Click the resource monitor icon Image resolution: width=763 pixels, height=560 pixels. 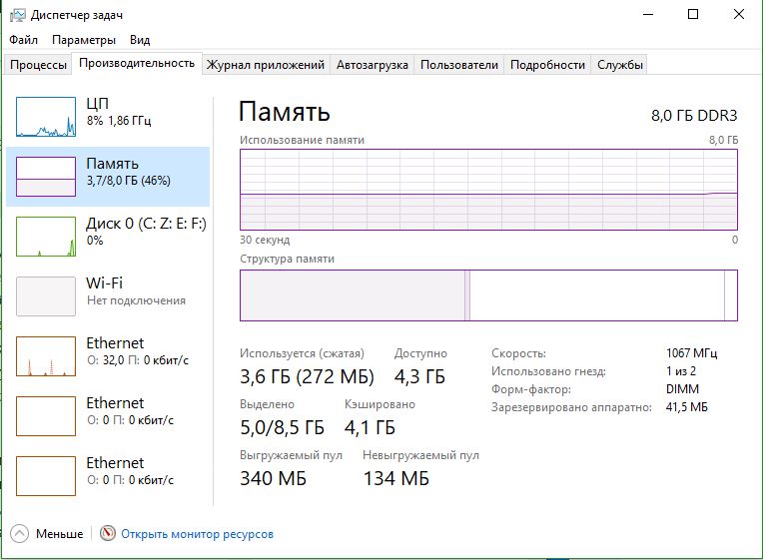[108, 533]
